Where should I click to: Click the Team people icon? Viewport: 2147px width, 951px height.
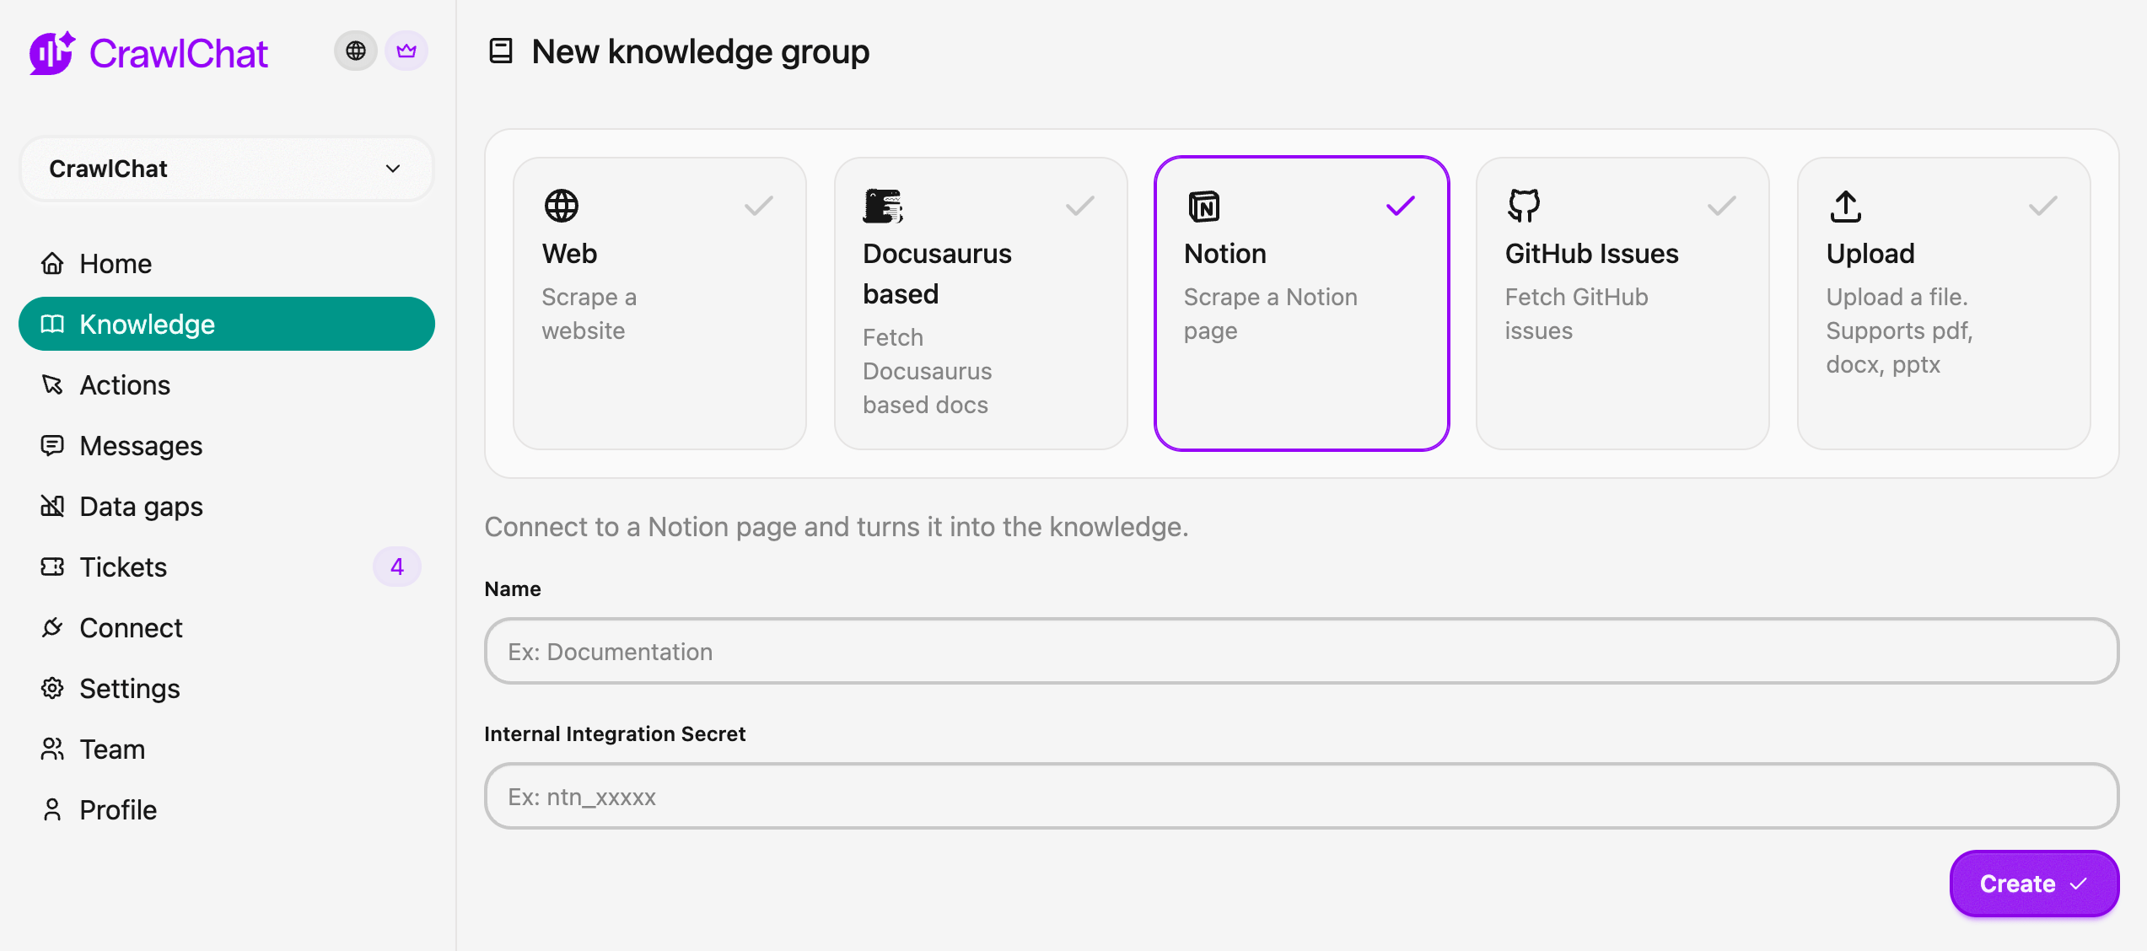52,750
